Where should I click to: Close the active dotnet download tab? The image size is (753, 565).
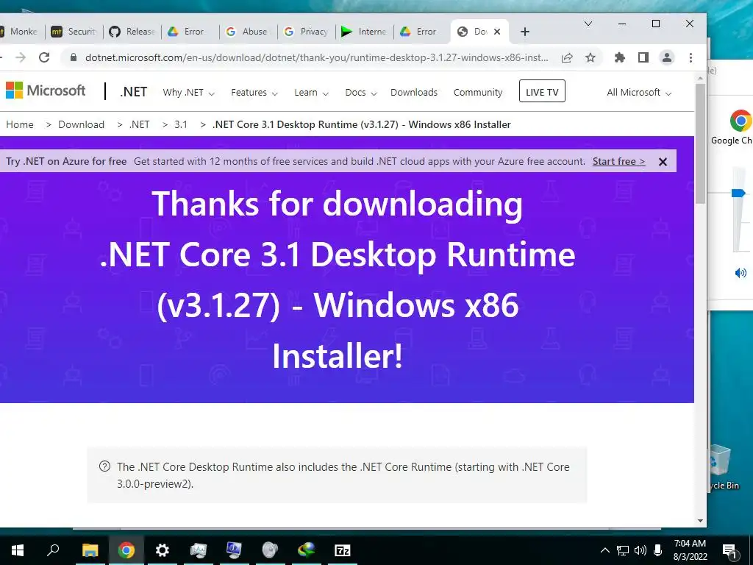497,32
